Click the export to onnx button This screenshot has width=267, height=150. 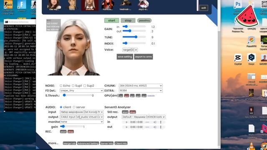tap(144, 57)
